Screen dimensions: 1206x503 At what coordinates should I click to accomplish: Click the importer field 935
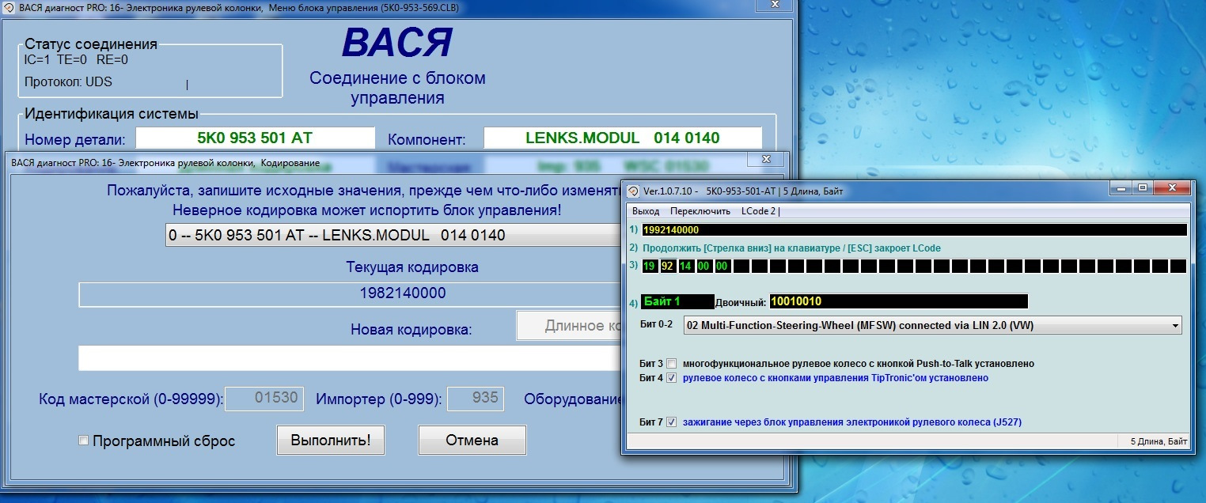(x=476, y=399)
